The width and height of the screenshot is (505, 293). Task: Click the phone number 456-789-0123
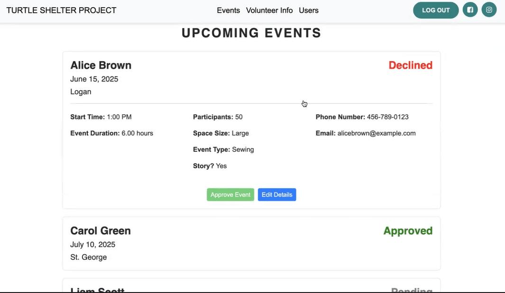click(x=387, y=117)
